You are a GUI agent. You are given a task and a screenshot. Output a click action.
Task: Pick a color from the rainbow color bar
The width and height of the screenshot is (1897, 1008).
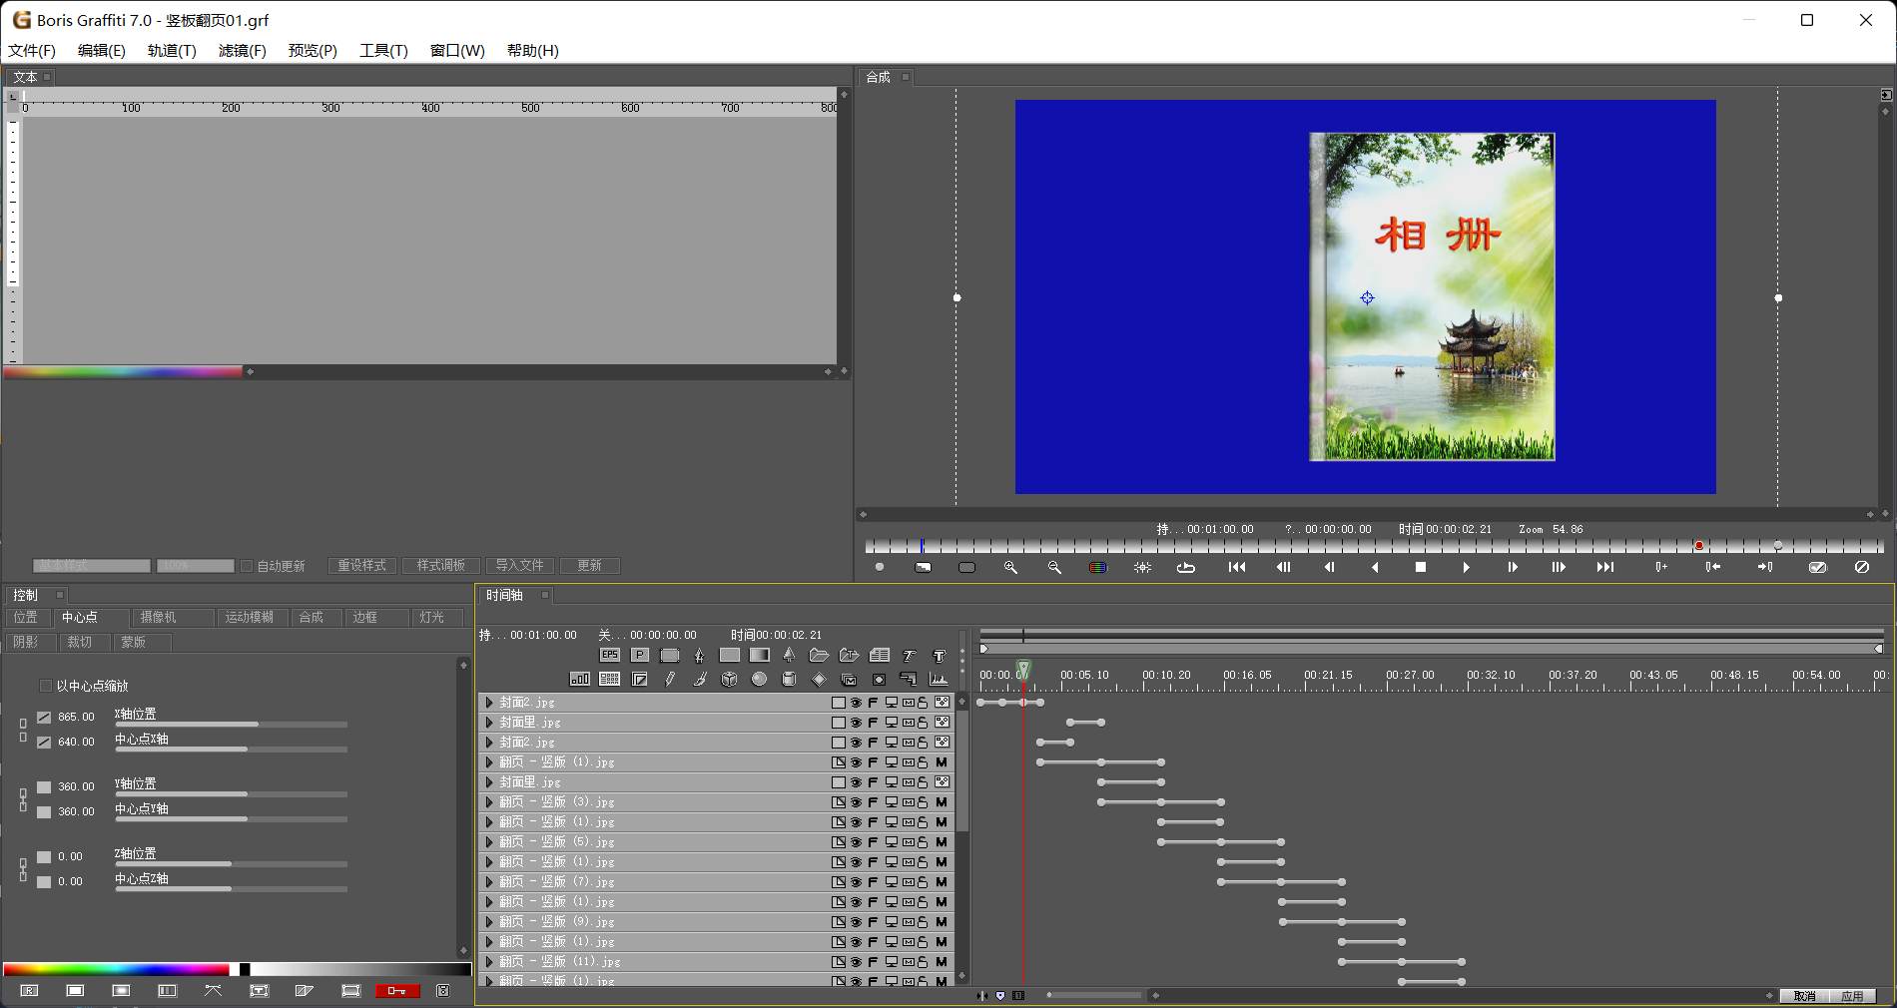click(116, 969)
